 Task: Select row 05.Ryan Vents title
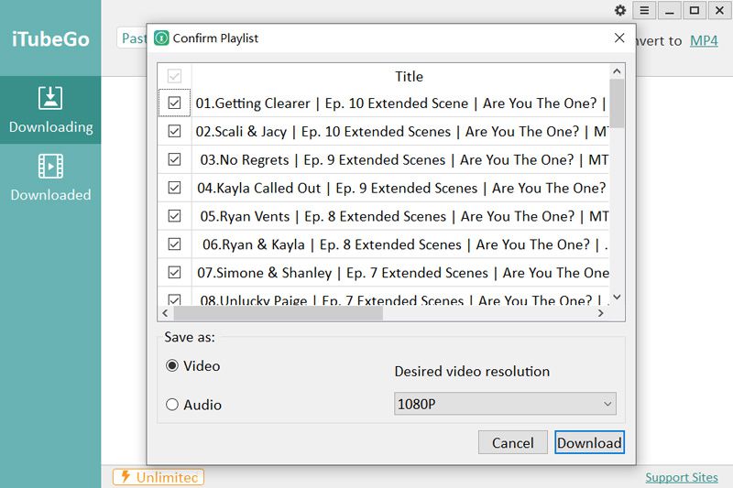400,216
